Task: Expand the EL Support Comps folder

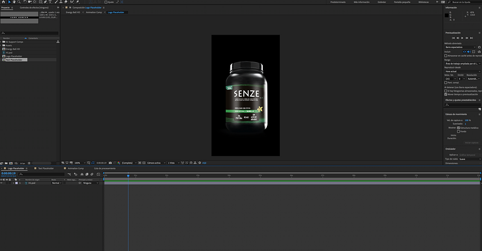Action: 1,42
